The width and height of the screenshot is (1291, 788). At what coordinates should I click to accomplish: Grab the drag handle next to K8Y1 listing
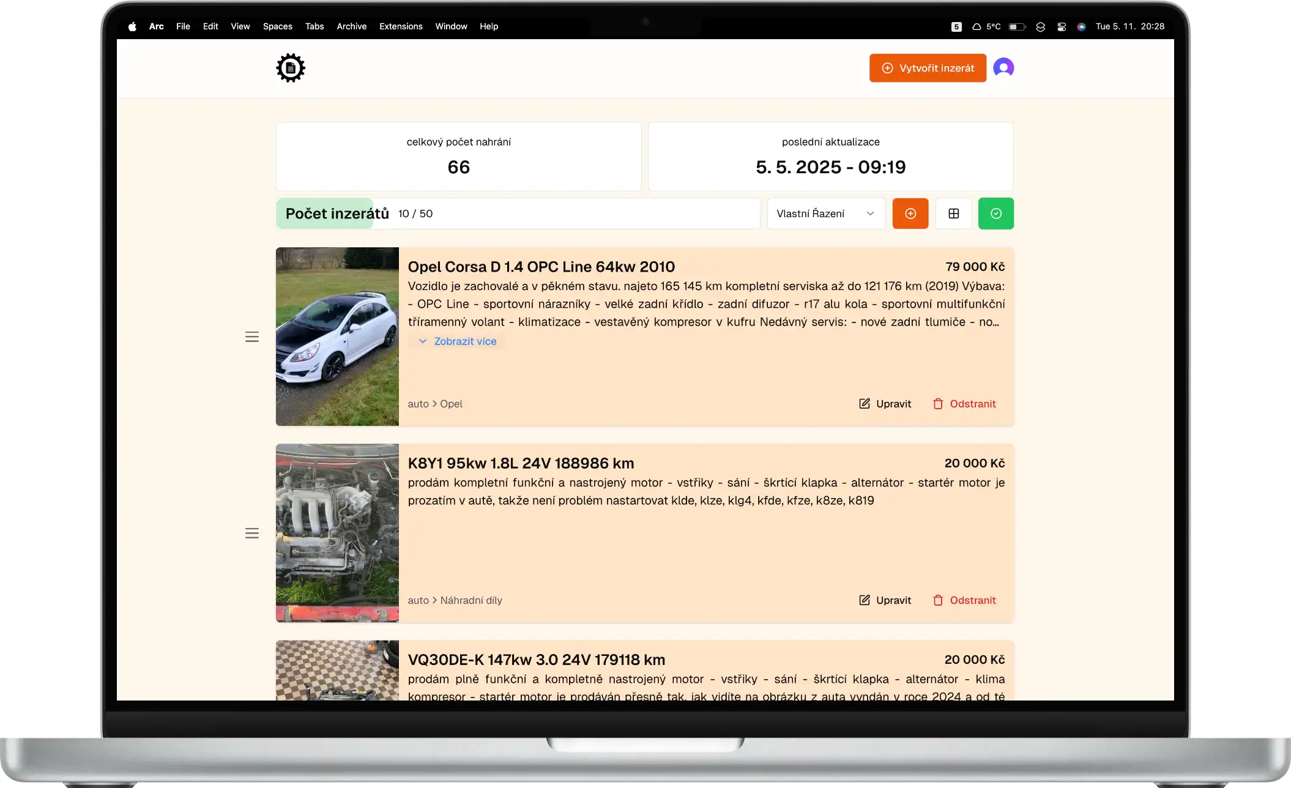click(x=252, y=533)
